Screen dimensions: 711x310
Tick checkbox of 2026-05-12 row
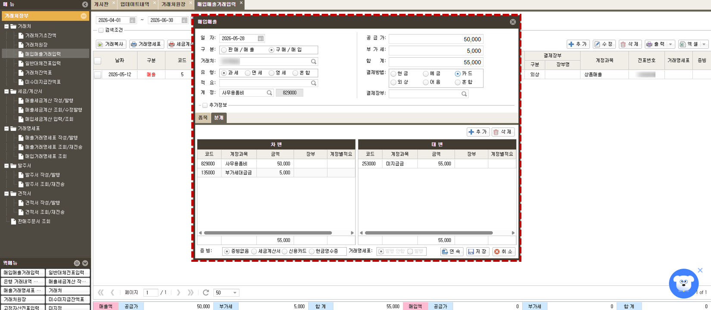point(98,74)
